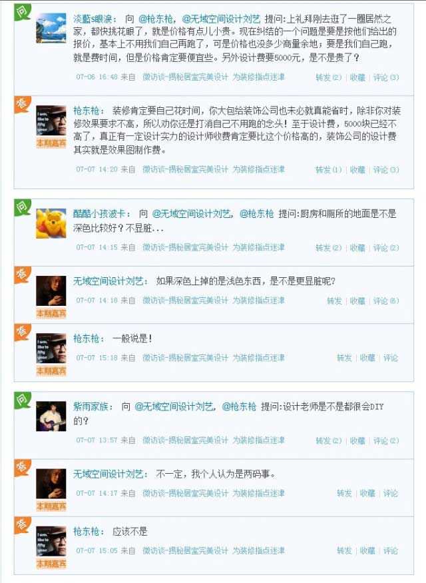Click @无域空间设计刘艺 mention in 紫雨家族's question
The height and width of the screenshot is (583, 426).
(174, 406)
